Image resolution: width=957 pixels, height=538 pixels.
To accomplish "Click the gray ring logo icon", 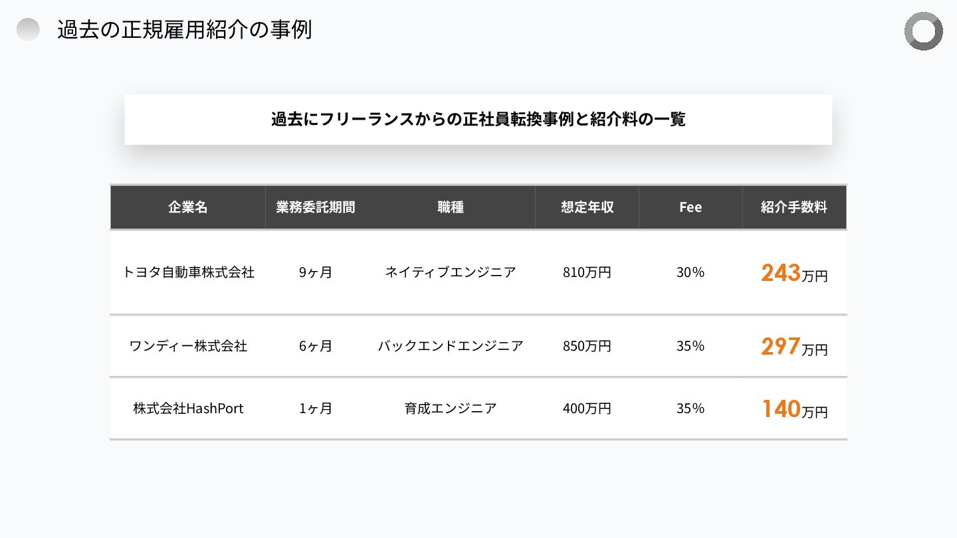I will (x=923, y=31).
